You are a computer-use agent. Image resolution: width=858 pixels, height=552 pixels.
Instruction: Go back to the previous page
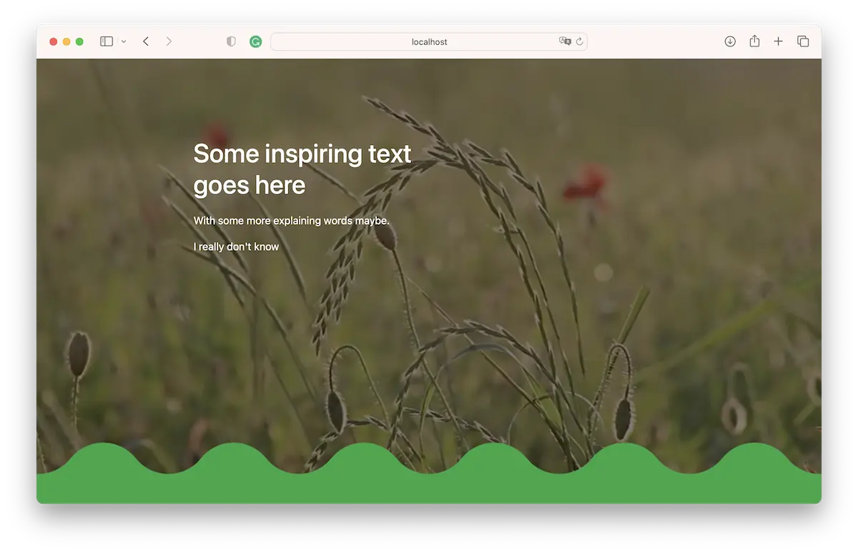[146, 41]
